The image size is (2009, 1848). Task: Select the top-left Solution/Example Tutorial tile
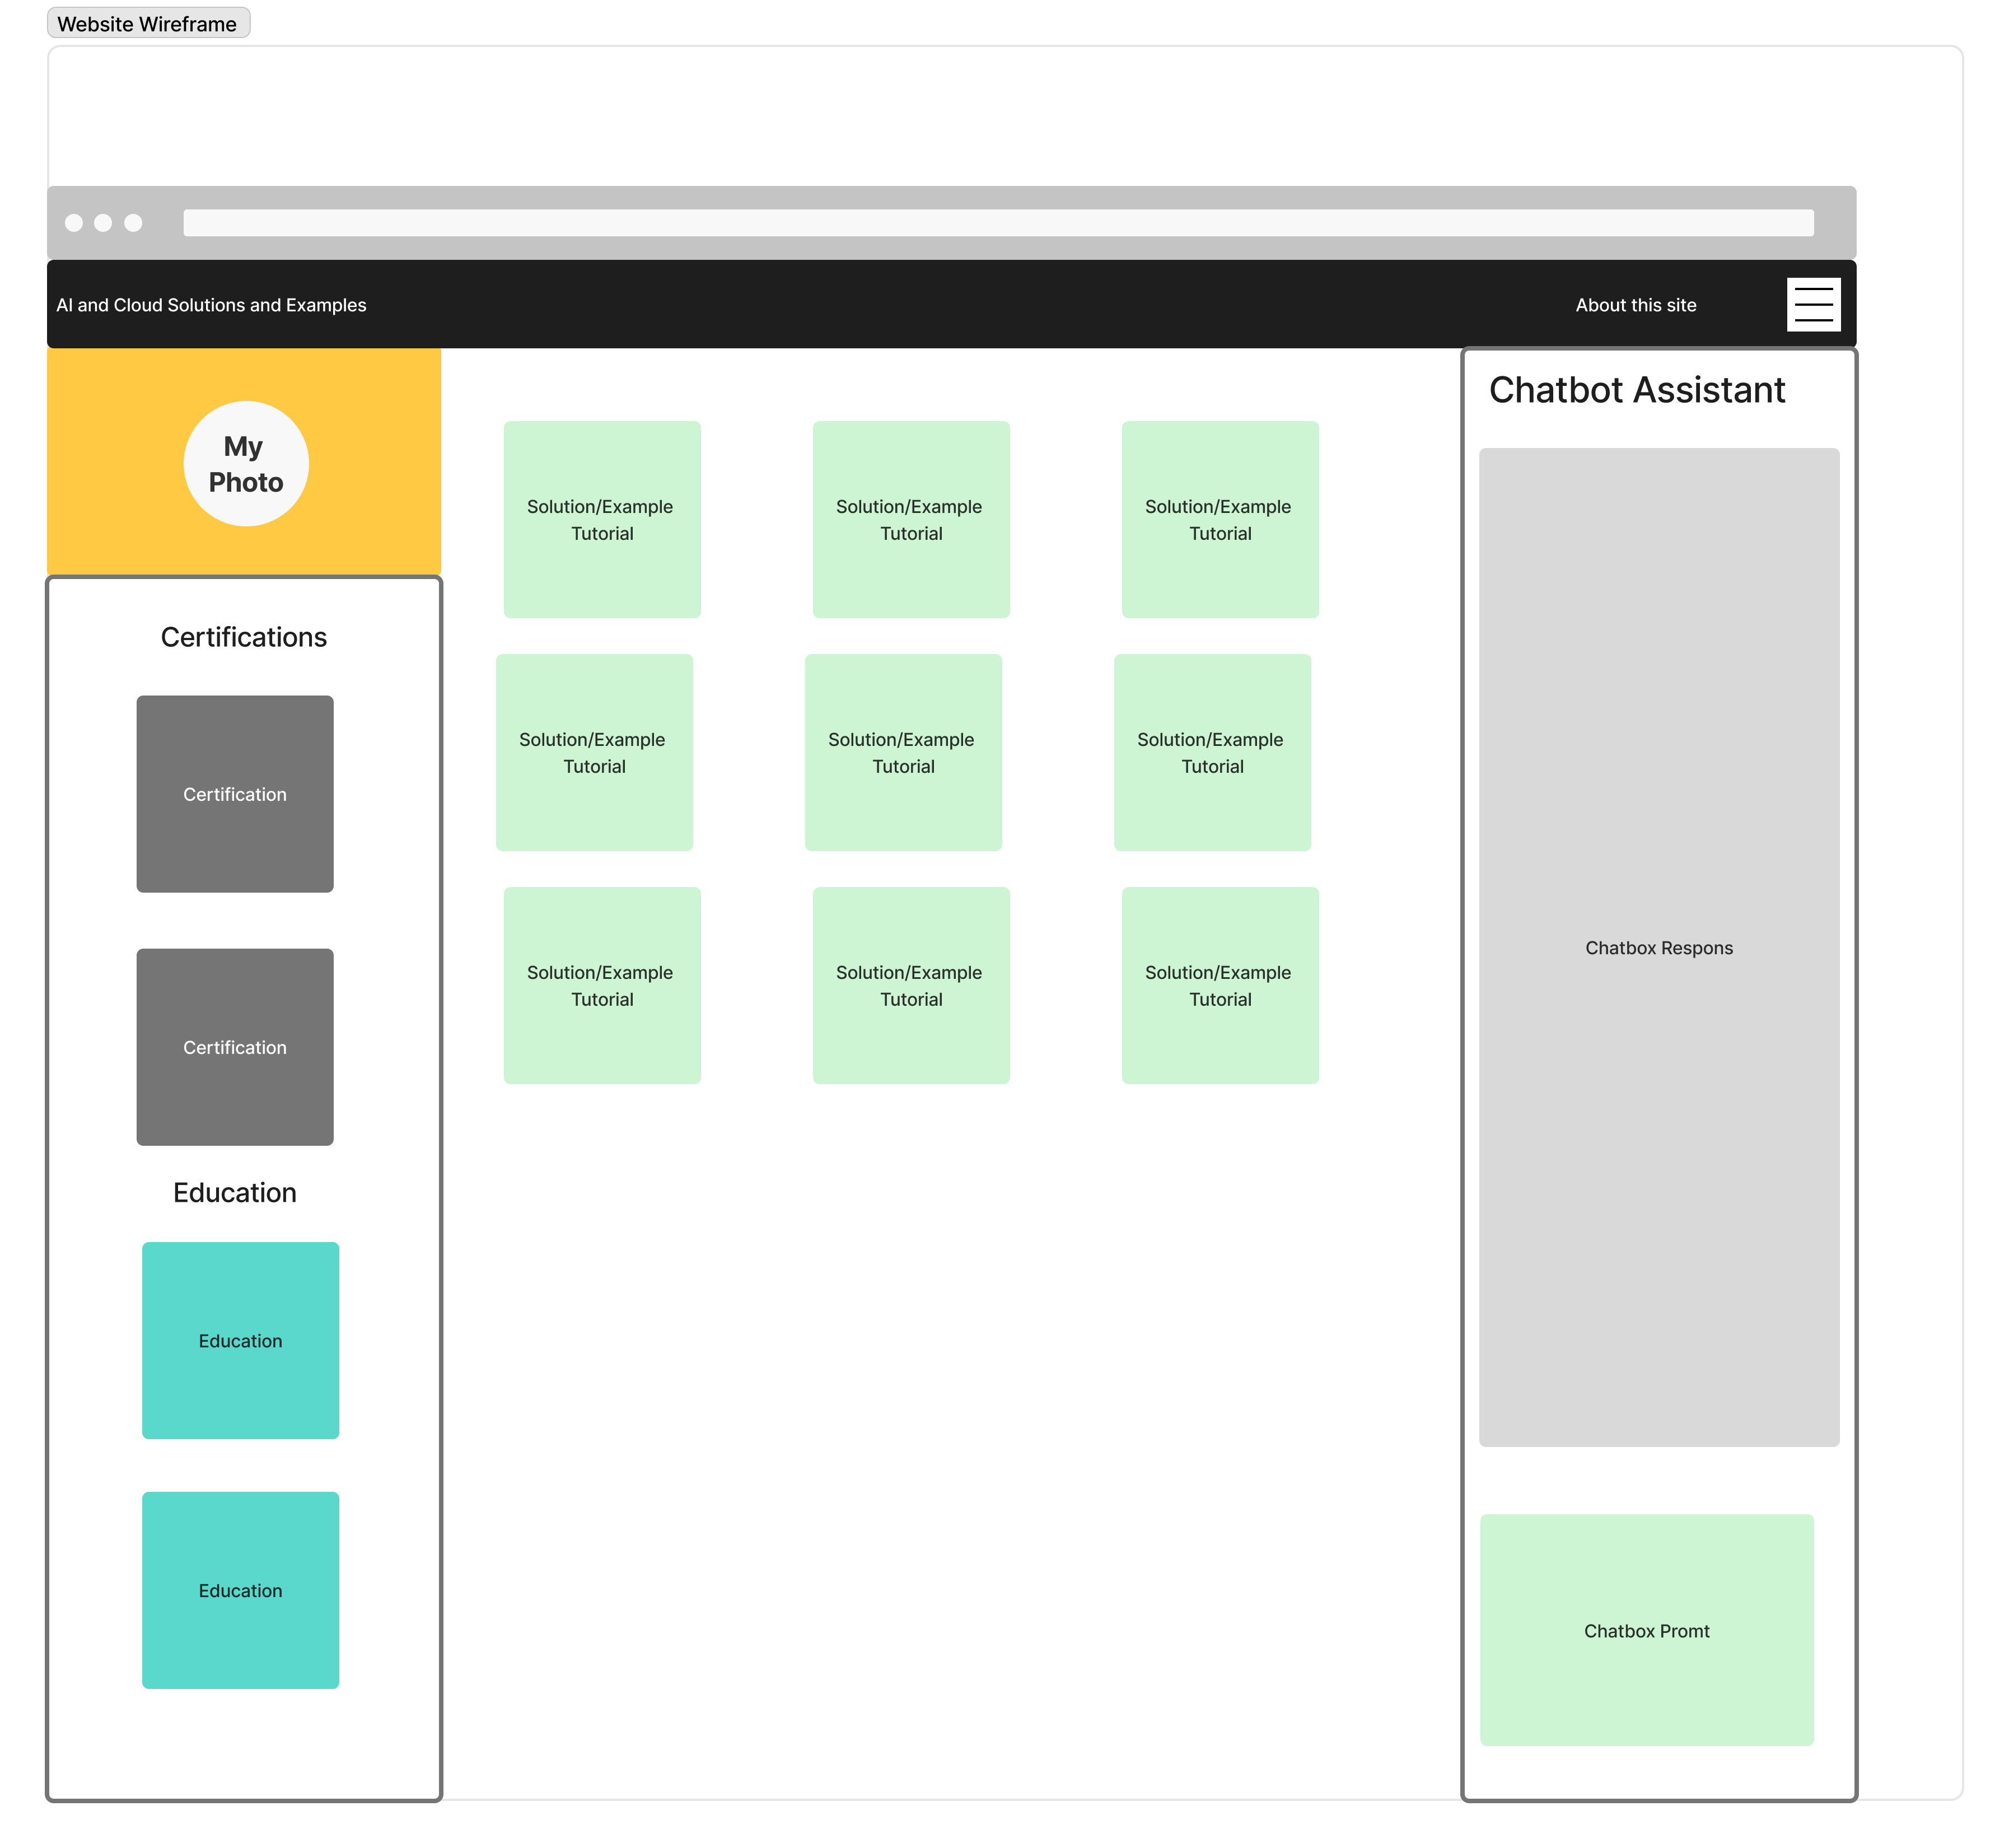coord(602,519)
